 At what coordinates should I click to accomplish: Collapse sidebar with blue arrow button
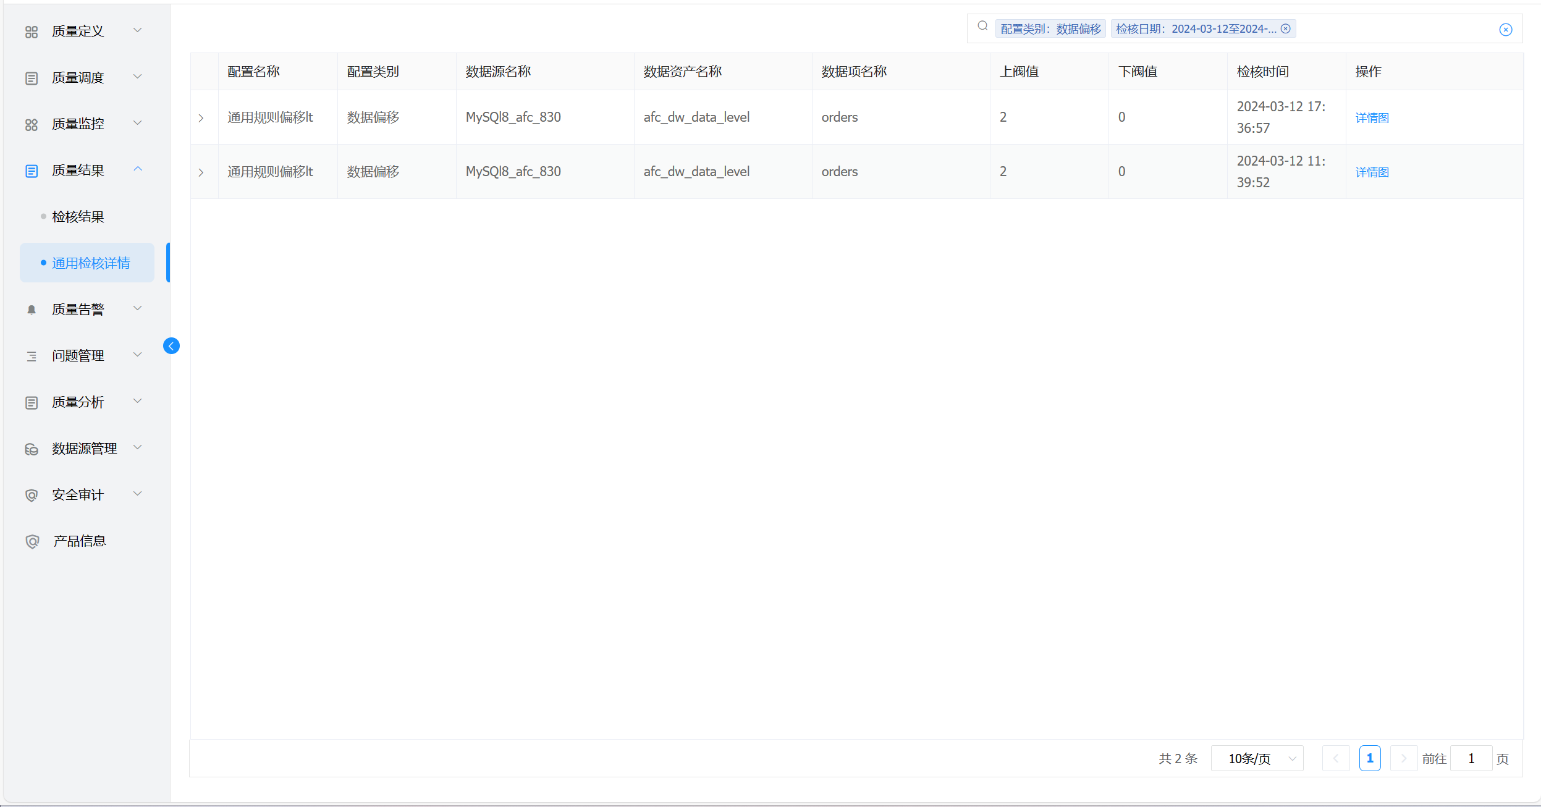[171, 345]
